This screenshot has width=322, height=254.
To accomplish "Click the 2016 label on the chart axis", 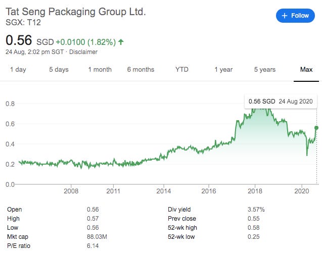I will click(209, 191).
